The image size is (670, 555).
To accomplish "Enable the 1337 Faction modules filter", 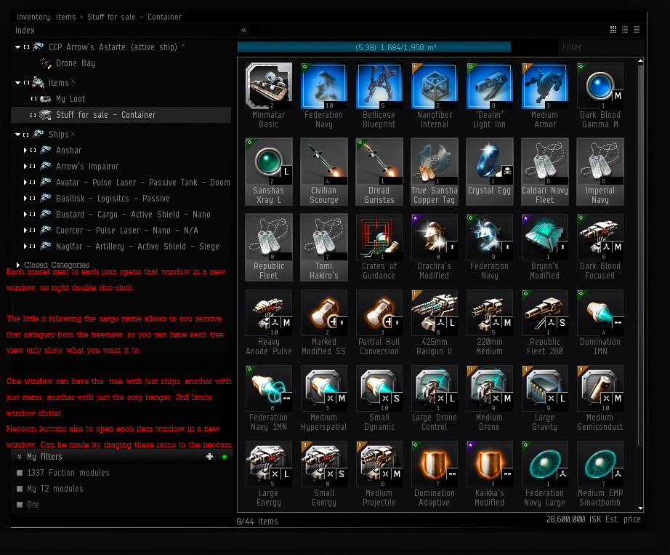I will coord(19,473).
